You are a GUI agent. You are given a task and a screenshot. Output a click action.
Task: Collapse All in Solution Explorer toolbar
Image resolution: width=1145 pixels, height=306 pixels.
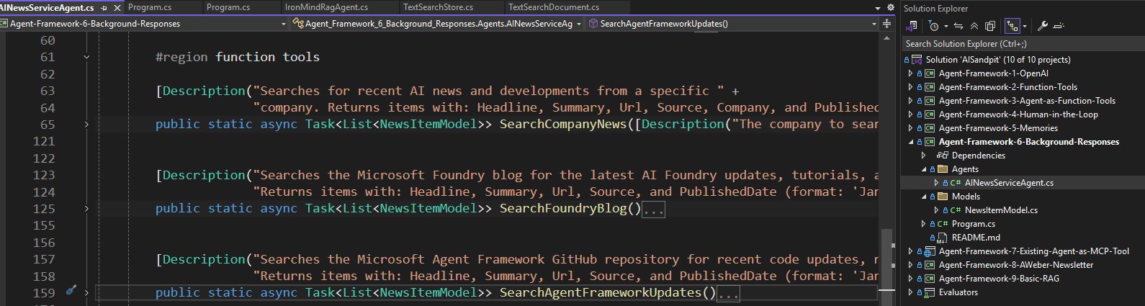(974, 26)
